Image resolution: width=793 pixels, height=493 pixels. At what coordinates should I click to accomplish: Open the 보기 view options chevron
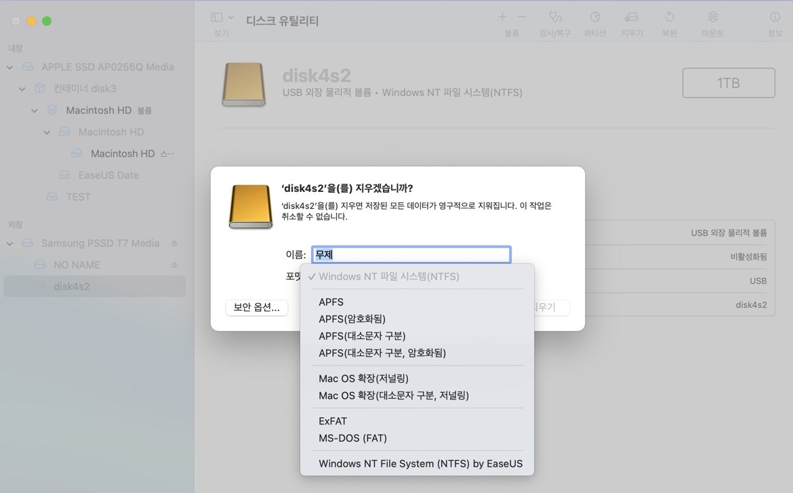(x=231, y=17)
